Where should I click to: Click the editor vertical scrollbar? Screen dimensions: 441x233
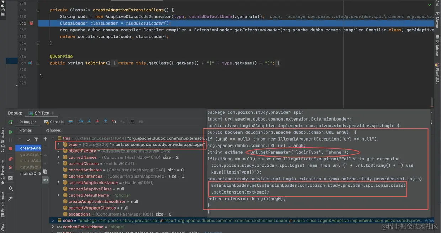[432, 101]
